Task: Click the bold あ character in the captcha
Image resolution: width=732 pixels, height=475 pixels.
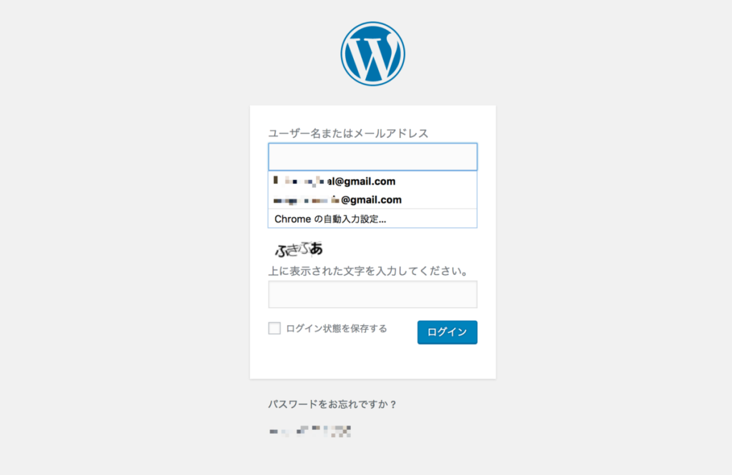Action: [316, 249]
